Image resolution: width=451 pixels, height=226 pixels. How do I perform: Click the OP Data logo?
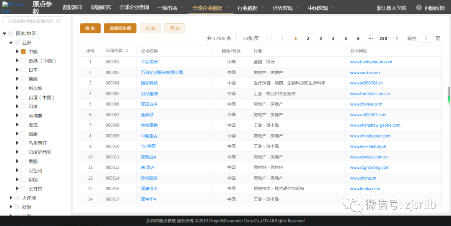point(13,8)
